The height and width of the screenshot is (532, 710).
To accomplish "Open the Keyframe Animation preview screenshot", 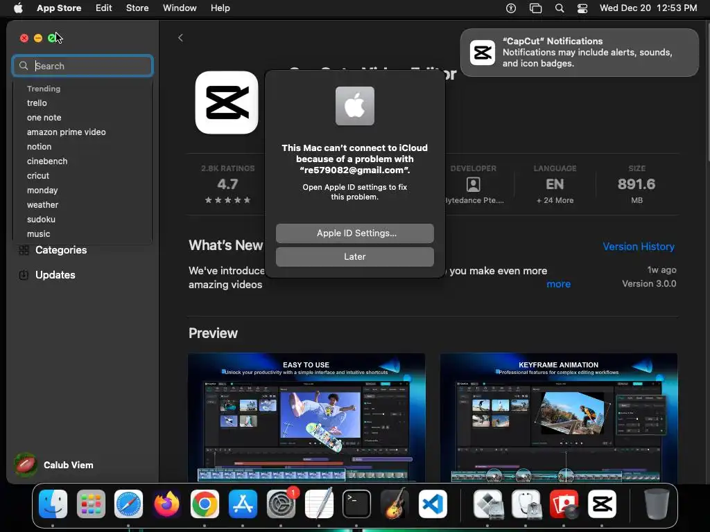I will pyautogui.click(x=559, y=418).
